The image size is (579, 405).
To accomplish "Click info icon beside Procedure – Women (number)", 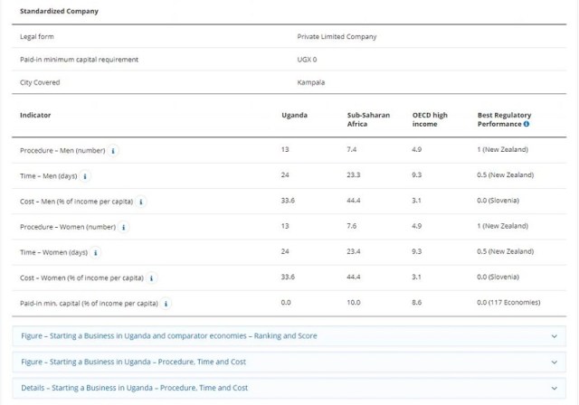I will pos(123,227).
